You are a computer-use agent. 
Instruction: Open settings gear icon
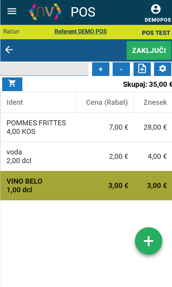(x=163, y=69)
